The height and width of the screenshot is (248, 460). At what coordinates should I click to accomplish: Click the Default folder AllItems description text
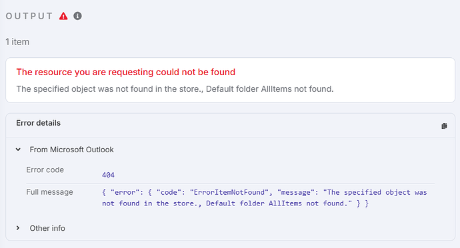269,89
